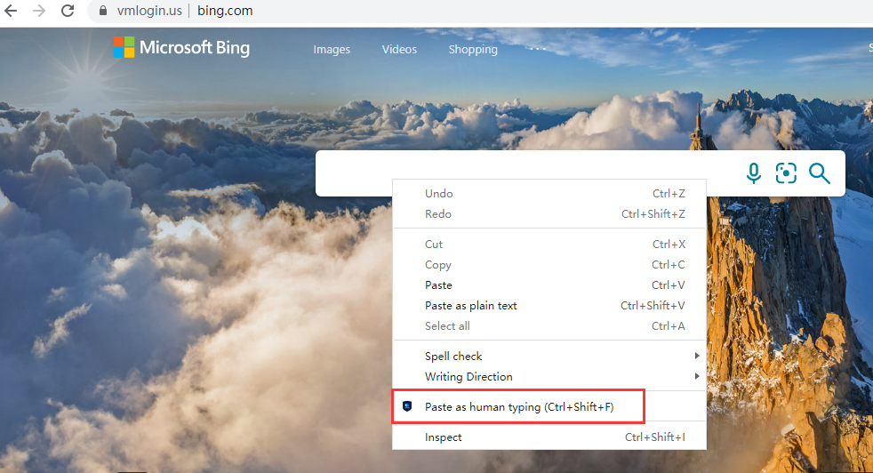Click the shield icon beside Paste as human typing
The width and height of the screenshot is (873, 473).
(x=407, y=406)
